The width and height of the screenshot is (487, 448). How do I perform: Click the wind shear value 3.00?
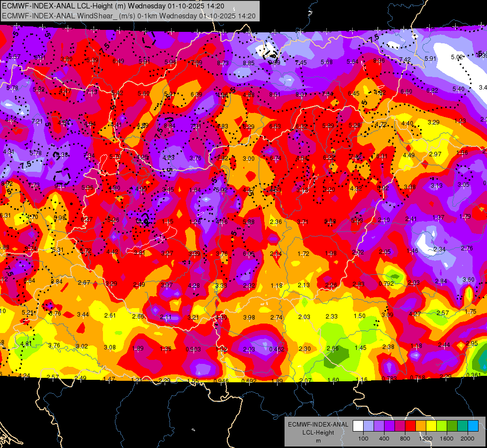(248, 159)
